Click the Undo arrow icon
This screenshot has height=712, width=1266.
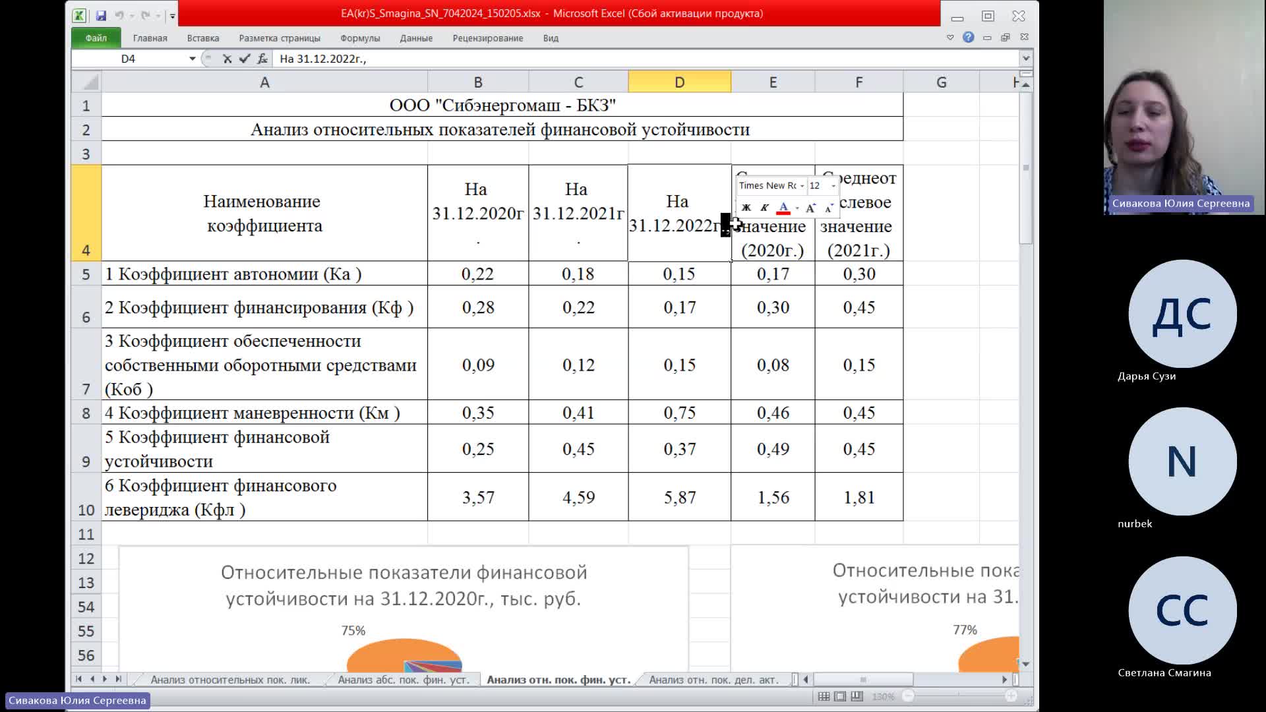[119, 15]
